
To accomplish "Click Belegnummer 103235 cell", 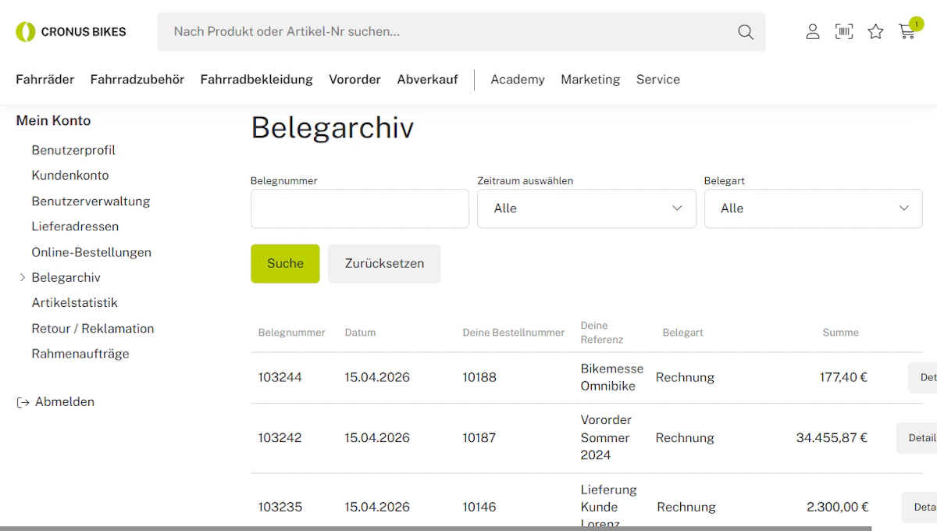I will coord(280,508).
